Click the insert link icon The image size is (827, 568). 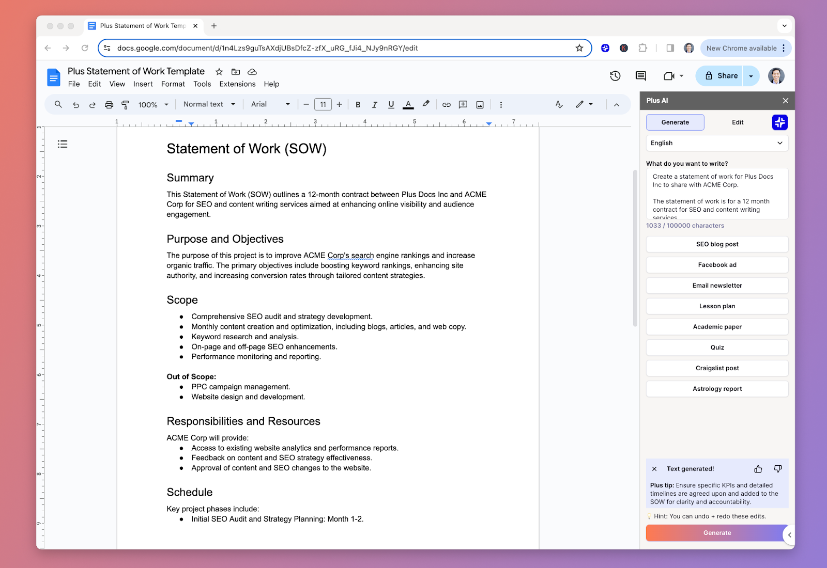[447, 105]
